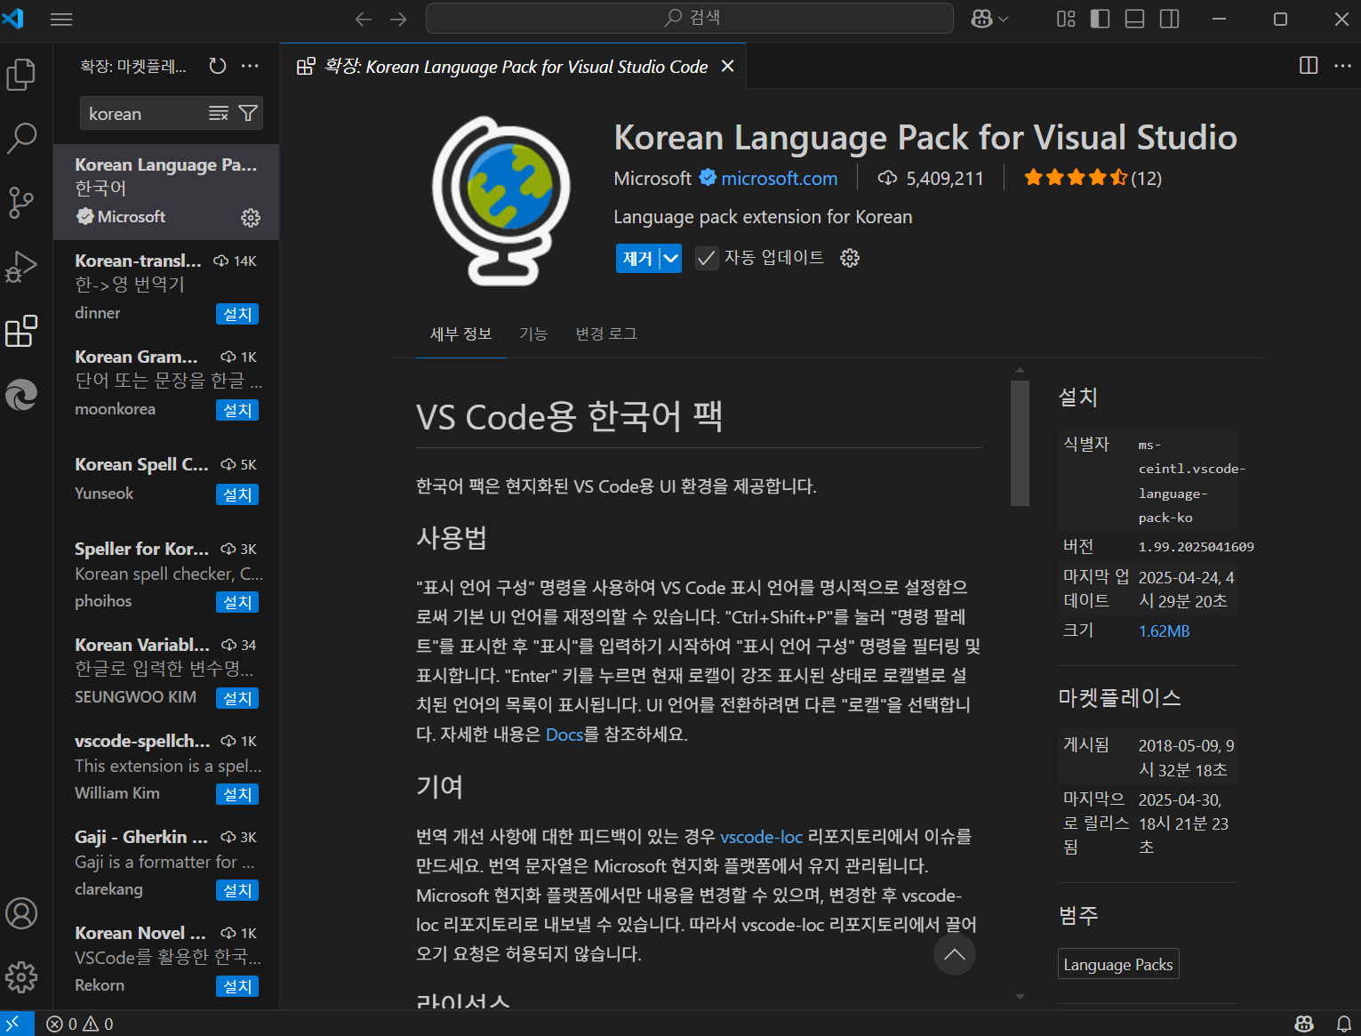Open errors and warnings status indicator

[x=80, y=1024]
